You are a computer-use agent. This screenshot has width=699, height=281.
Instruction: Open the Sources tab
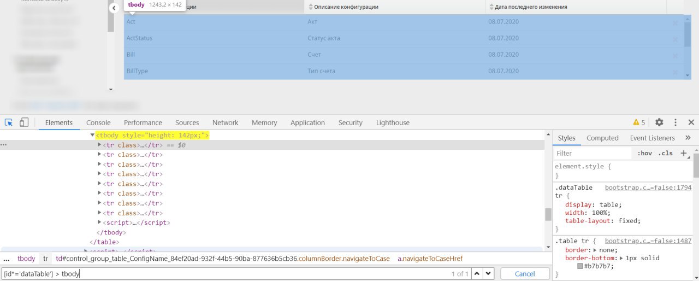click(x=187, y=122)
